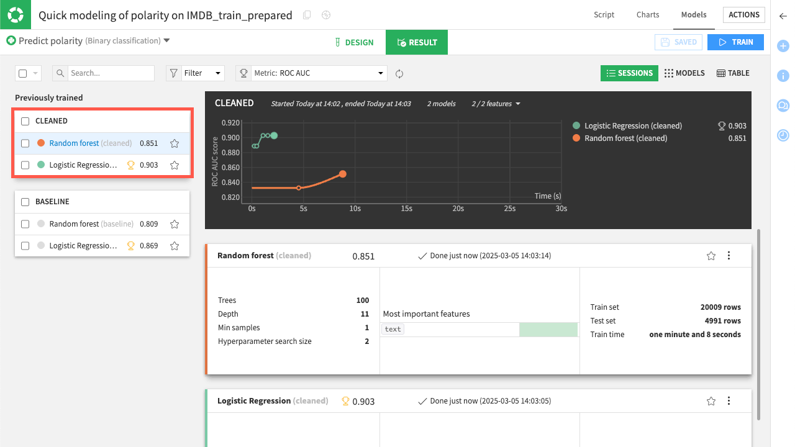
Task: Click the search magnifier icon
Action: tap(60, 73)
